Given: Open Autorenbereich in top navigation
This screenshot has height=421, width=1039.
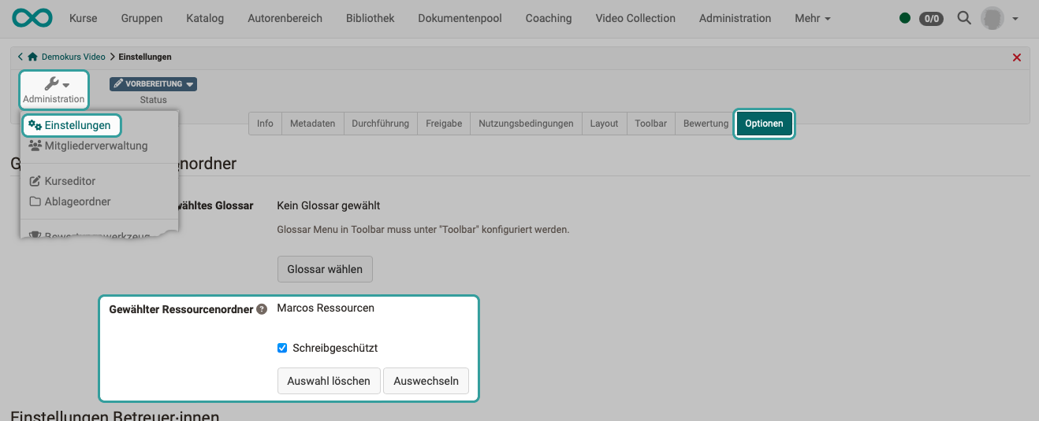Looking at the screenshot, I should click(285, 18).
